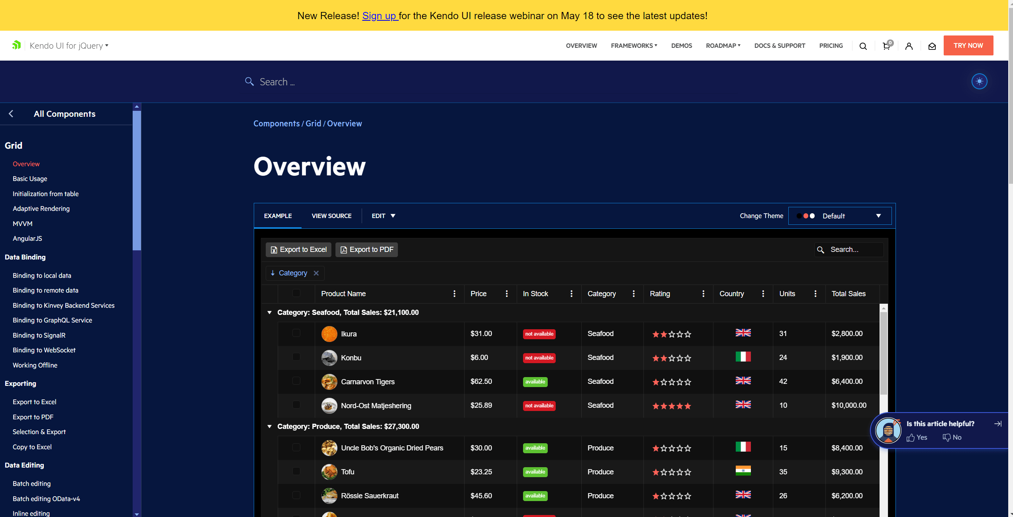Image resolution: width=1013 pixels, height=517 pixels.
Task: Switch to the EXAMPLE tab
Action: coord(278,216)
